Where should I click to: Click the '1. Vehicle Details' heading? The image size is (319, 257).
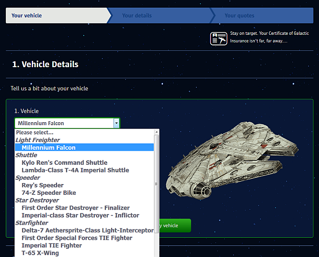[45, 64]
